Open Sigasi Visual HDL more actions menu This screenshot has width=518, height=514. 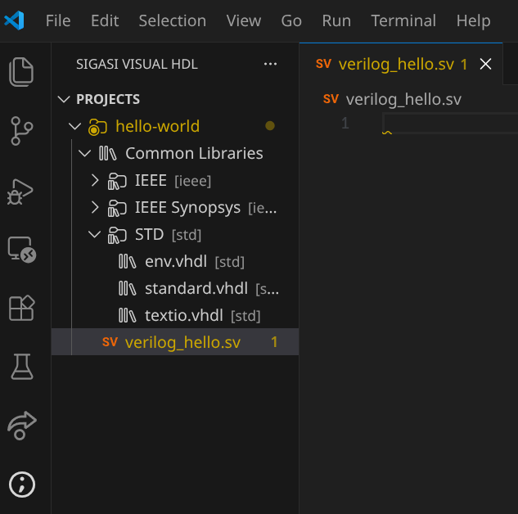click(x=270, y=64)
